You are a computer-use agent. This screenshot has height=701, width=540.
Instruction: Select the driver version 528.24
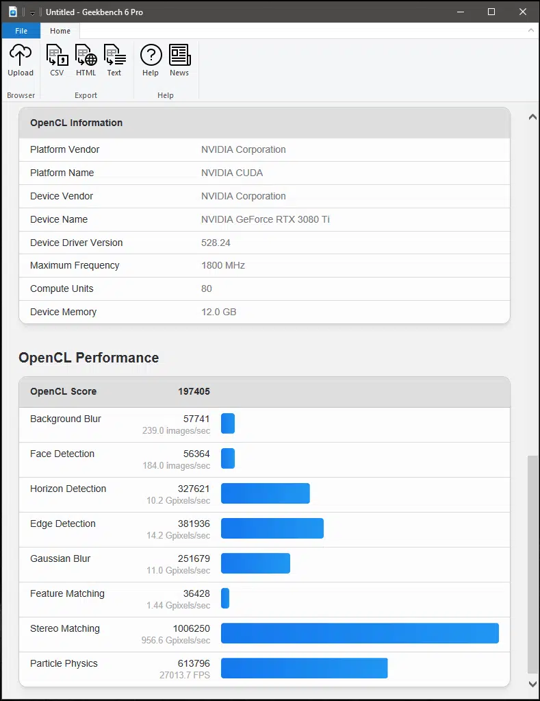(216, 243)
